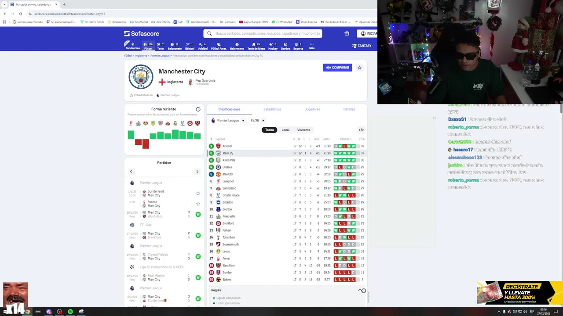563x316 pixels.
Task: Click the first green recent-form bar
Action: (x=131, y=135)
